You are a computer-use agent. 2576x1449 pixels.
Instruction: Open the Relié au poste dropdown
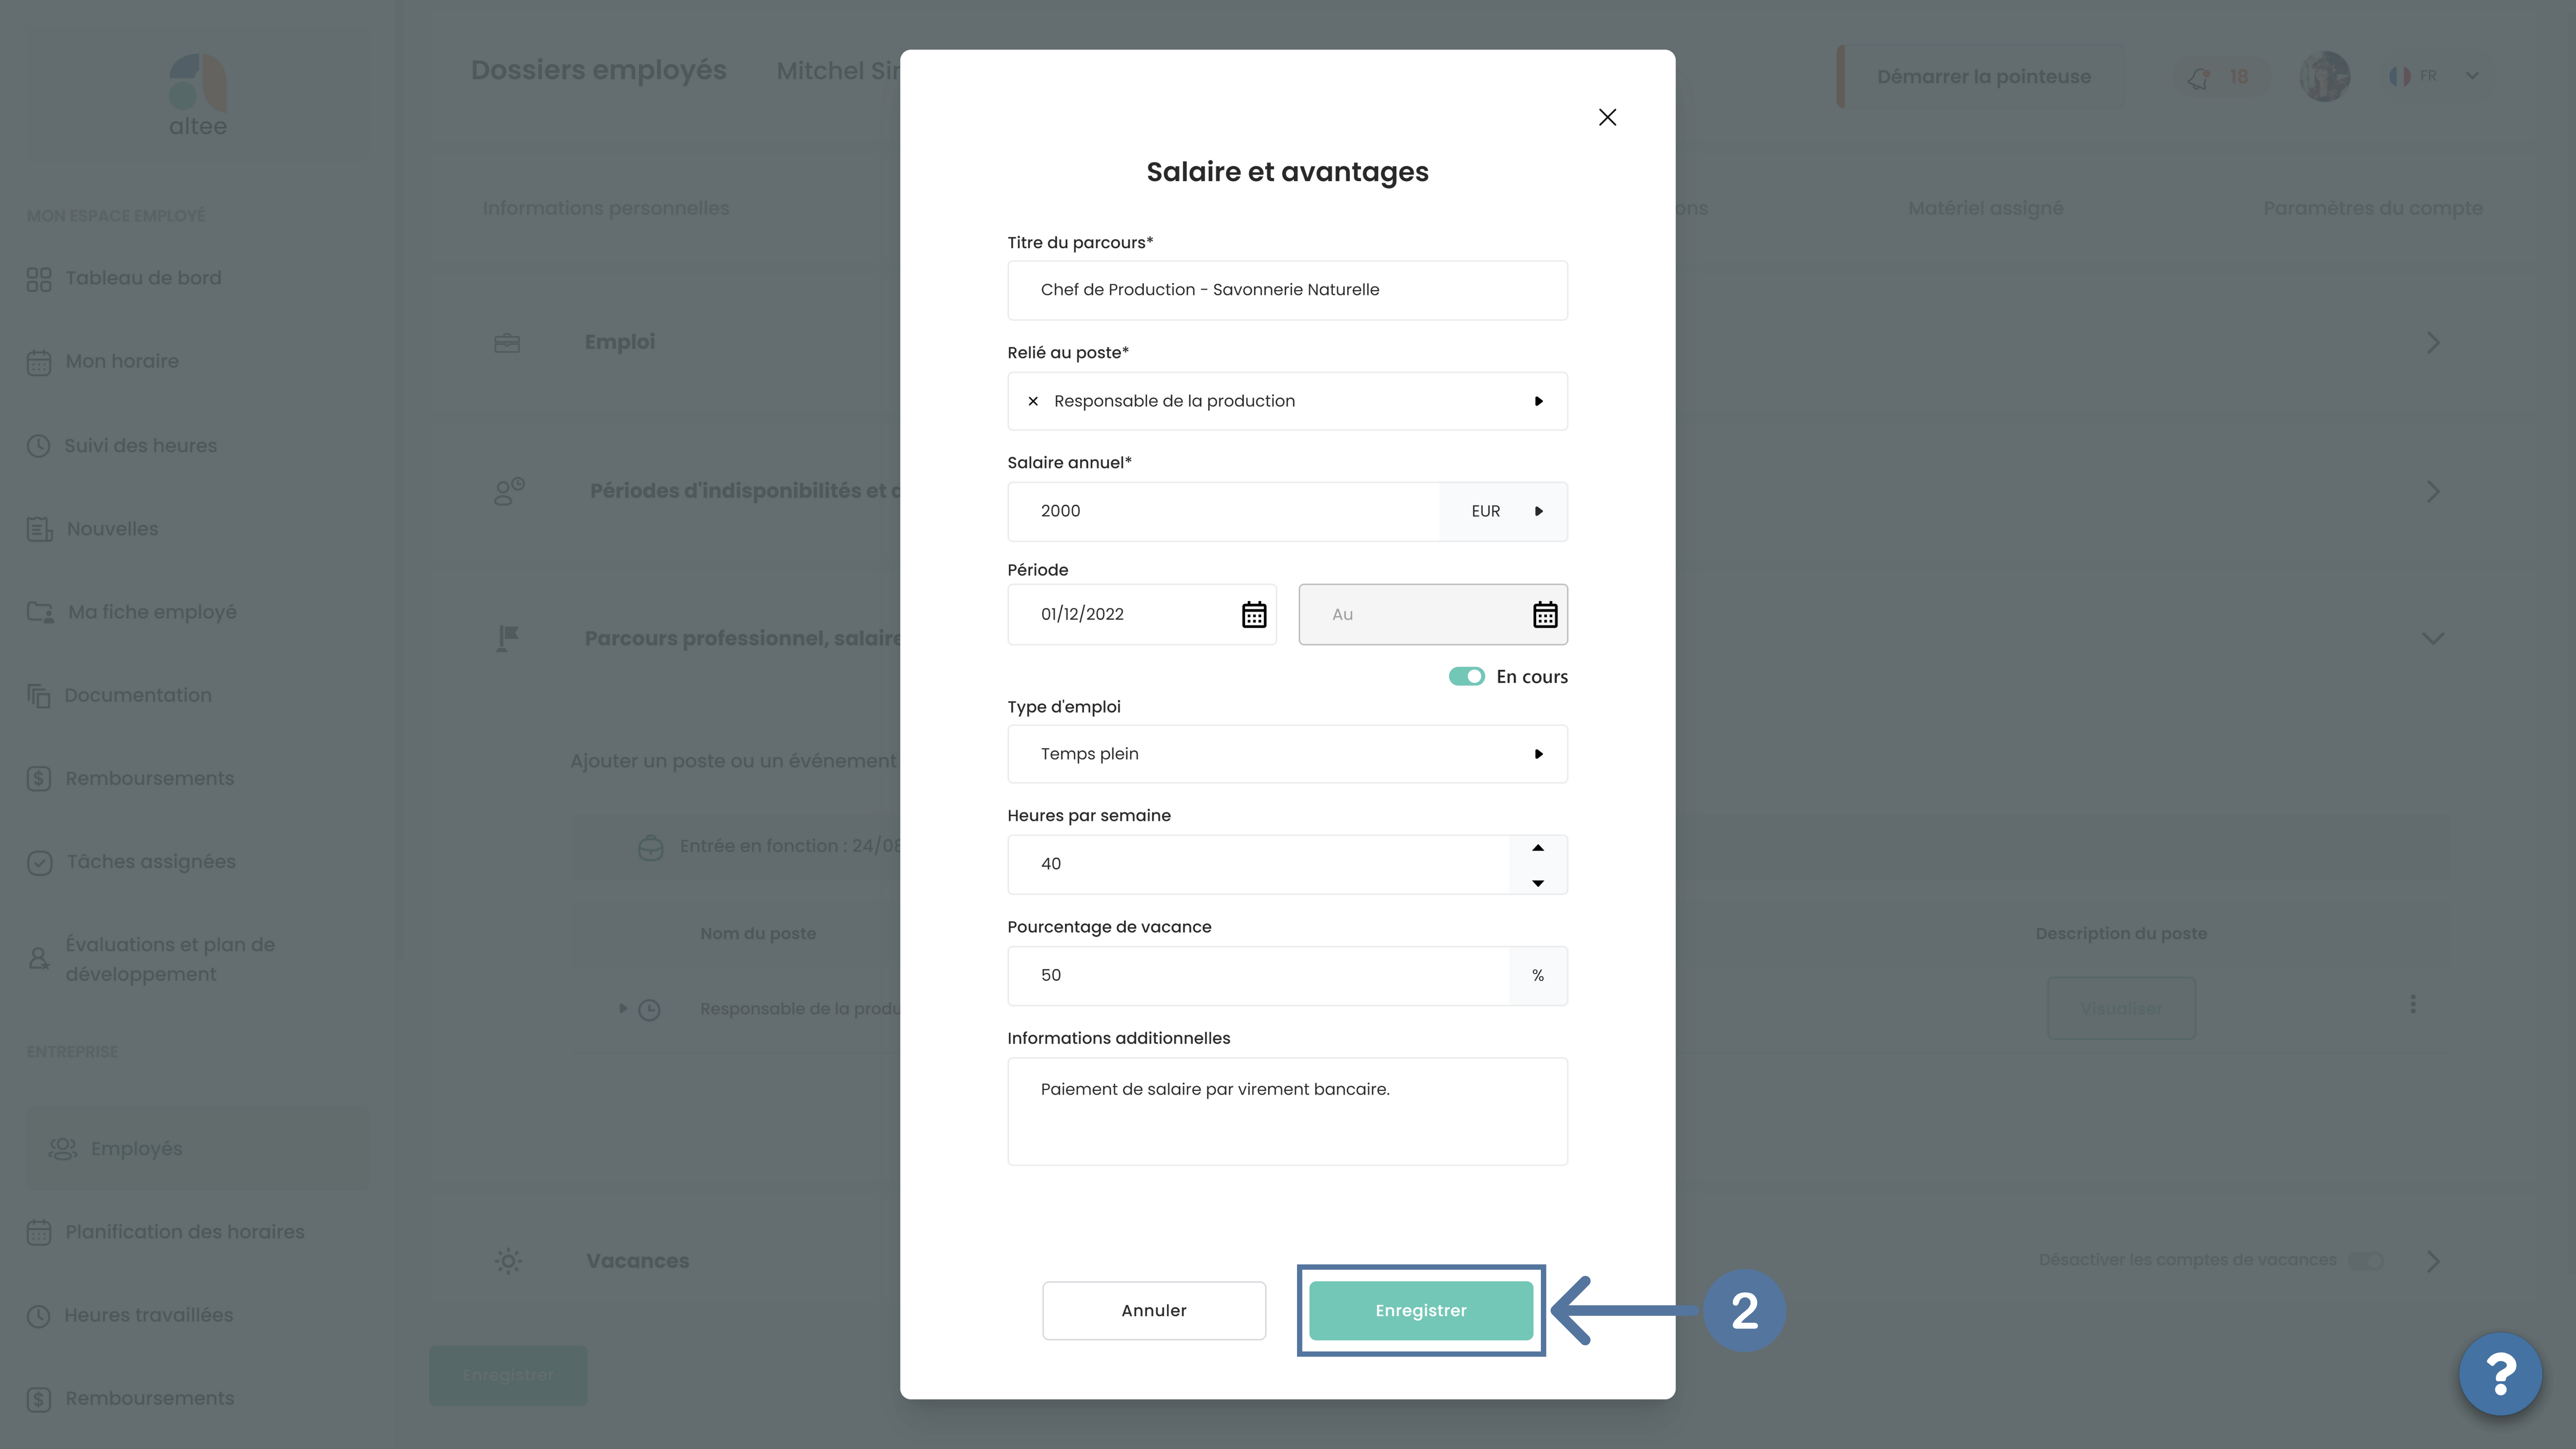pyautogui.click(x=1538, y=401)
